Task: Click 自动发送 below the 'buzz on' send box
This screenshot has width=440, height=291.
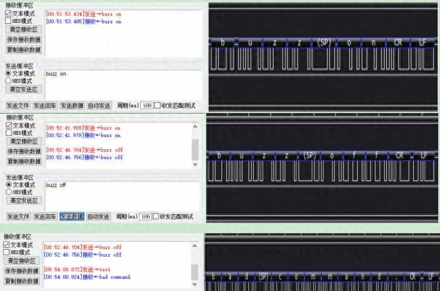Action: (99, 106)
